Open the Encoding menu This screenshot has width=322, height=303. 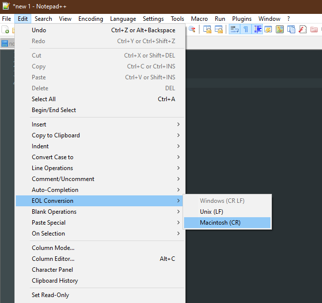pyautogui.click(x=91, y=19)
